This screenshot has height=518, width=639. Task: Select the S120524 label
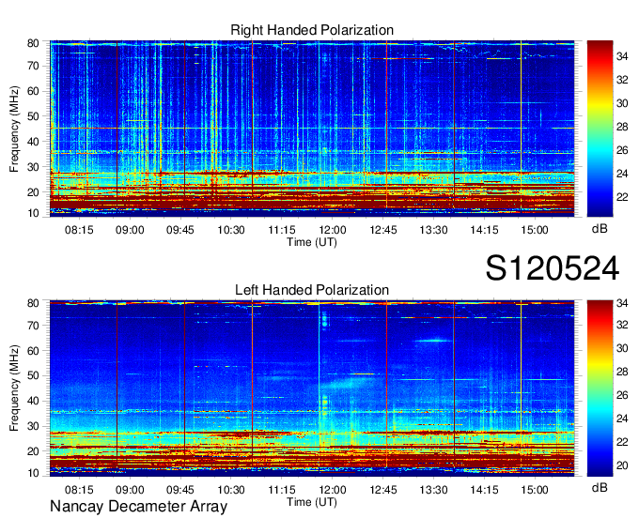pyautogui.click(x=553, y=268)
